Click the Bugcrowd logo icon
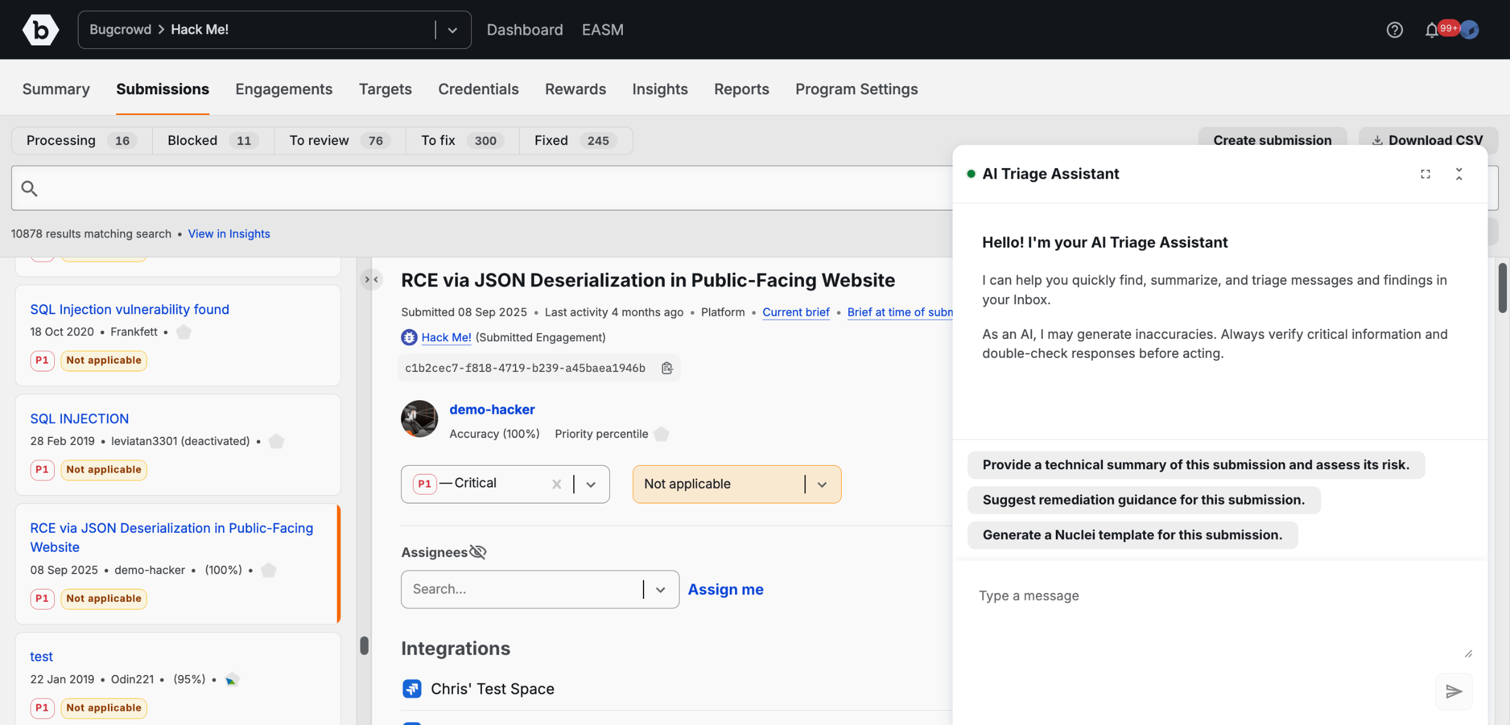The width and height of the screenshot is (1510, 725). pyautogui.click(x=40, y=29)
